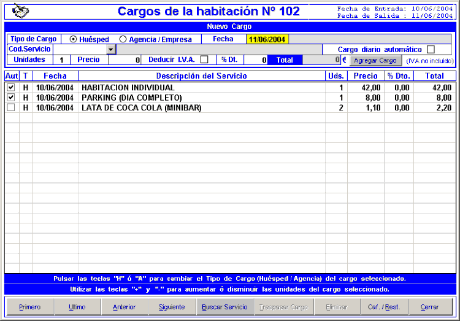Image resolution: width=460 pixels, height=321 pixels.
Task: Select the Huésped radio button
Action: coord(74,39)
